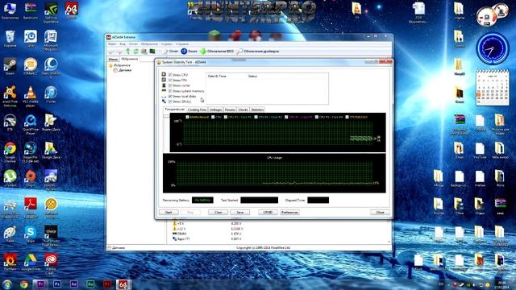516x290 pixels.
Task: Click the Обновления драйверов toolbar button
Action: (x=258, y=52)
